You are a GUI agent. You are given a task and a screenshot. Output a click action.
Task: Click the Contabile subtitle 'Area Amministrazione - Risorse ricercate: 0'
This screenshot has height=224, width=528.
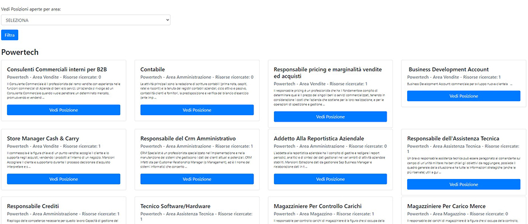coord(210,77)
